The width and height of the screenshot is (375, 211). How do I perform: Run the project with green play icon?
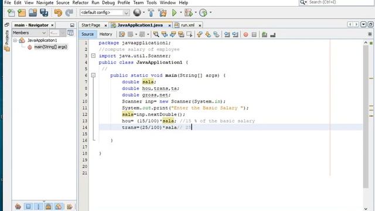click(175, 12)
